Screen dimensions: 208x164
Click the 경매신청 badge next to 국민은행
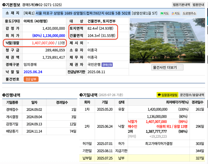tap(107, 65)
